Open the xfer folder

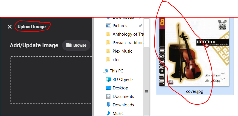pos(116,60)
